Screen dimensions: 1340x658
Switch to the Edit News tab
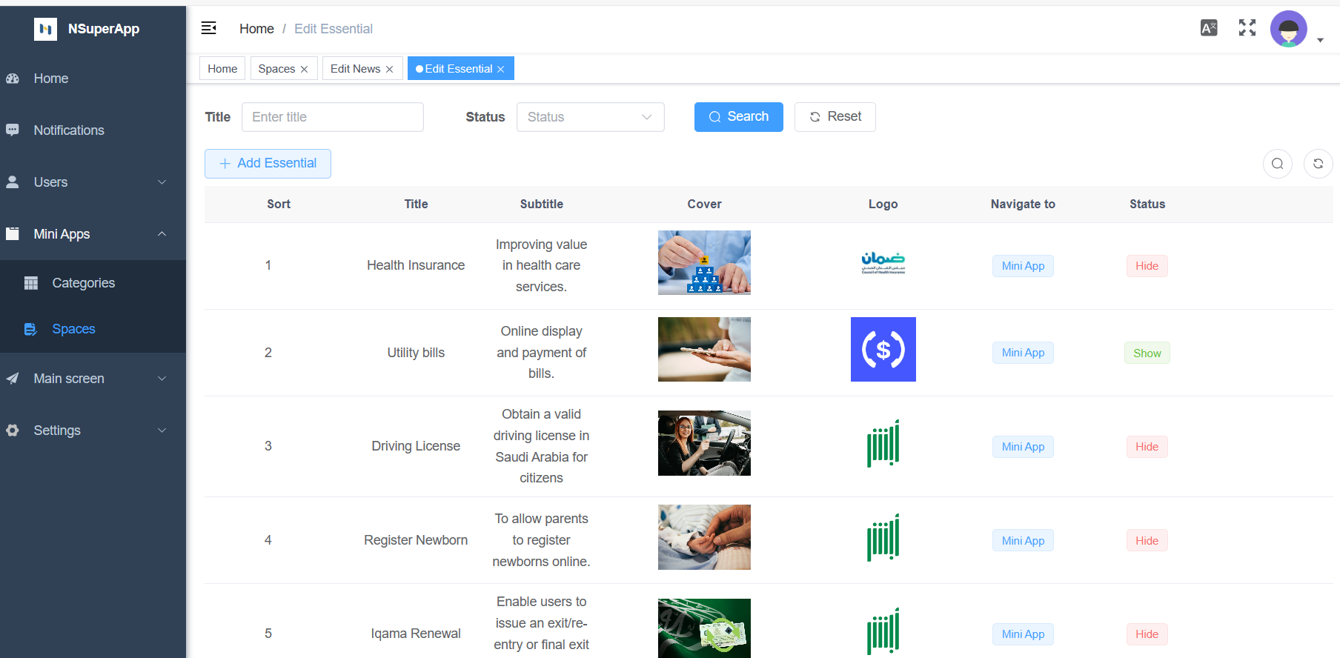pyautogui.click(x=355, y=69)
